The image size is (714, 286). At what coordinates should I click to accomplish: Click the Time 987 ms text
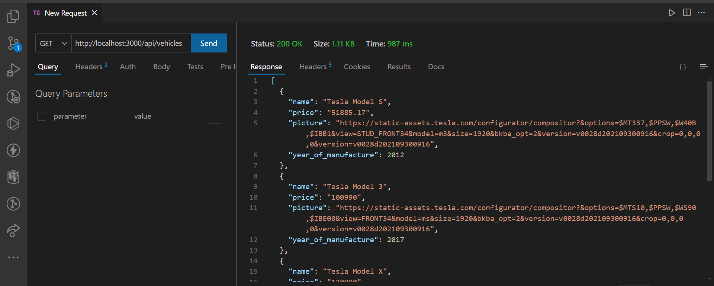point(389,44)
